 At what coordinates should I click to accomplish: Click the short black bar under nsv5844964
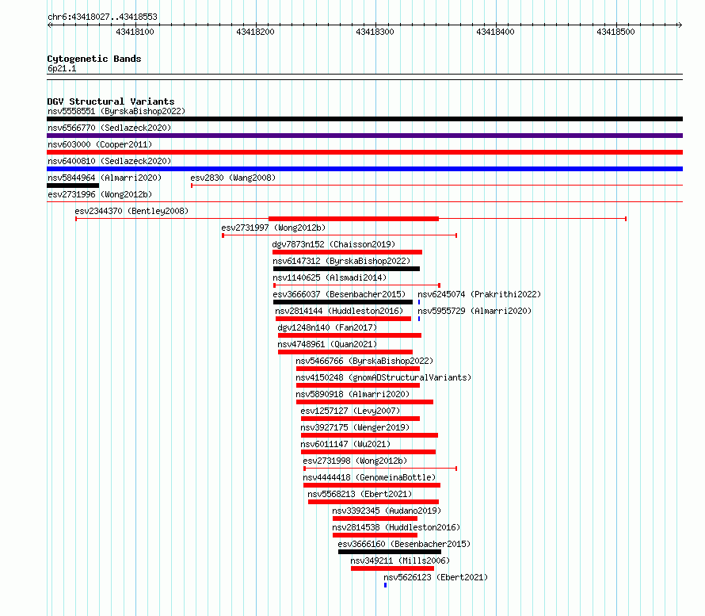(73, 186)
